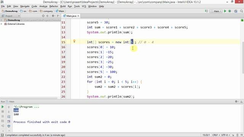Stop the process in the Run panel
Image resolution: width=244 pixels, height=137 pixels.
click(x=3, y=112)
